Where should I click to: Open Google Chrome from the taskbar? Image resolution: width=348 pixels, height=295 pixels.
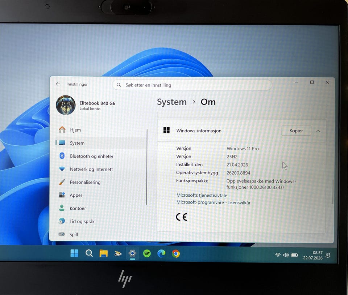tap(175, 254)
